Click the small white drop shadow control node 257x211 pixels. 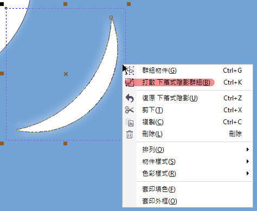[6, 8]
